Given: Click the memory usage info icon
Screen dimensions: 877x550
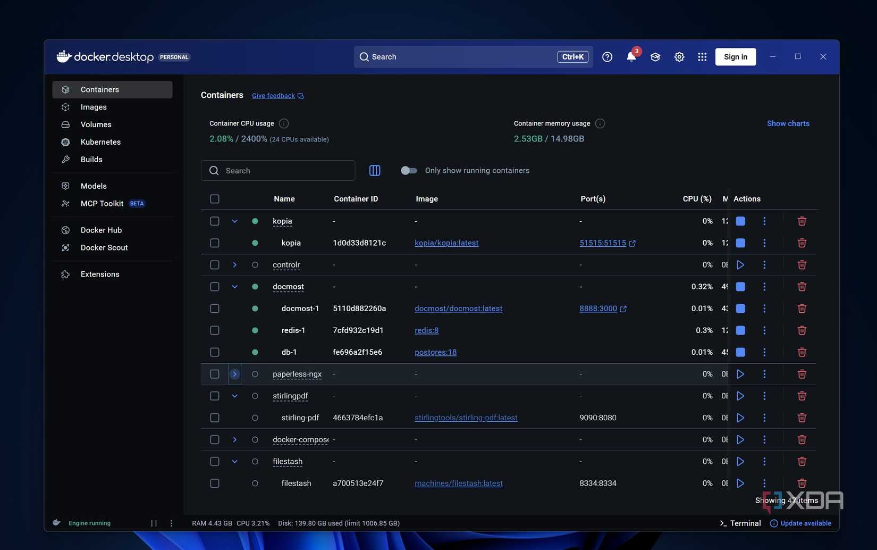Looking at the screenshot, I should tap(600, 123).
